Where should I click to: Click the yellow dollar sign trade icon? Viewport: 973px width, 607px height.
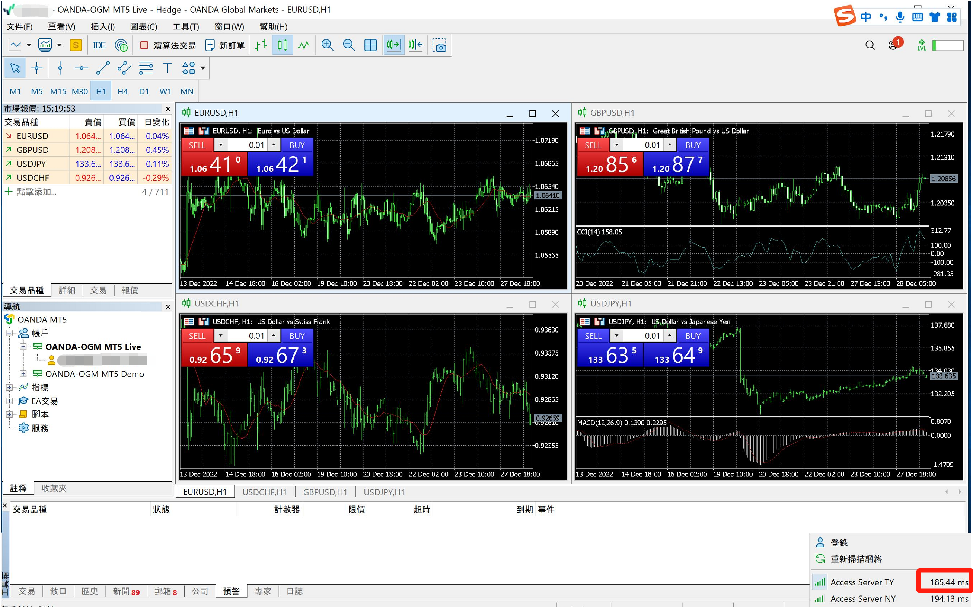(76, 45)
